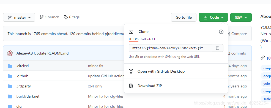
Task: Open AlexeyAB user avatar
Action: [x=10, y=53]
